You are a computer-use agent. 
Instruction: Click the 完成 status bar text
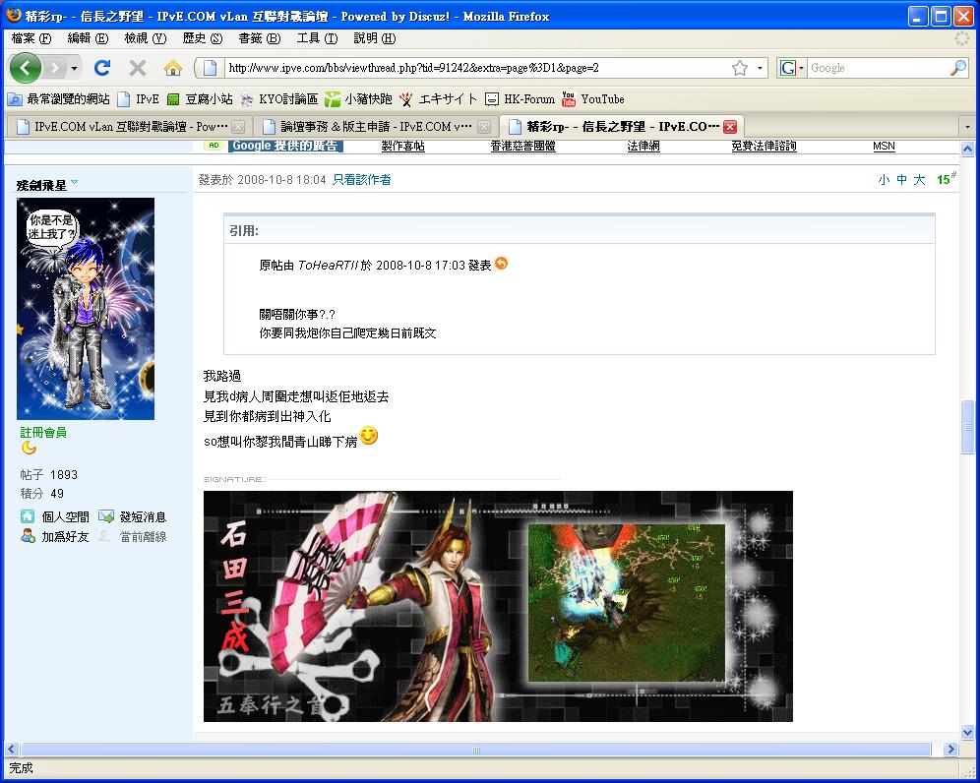click(21, 768)
